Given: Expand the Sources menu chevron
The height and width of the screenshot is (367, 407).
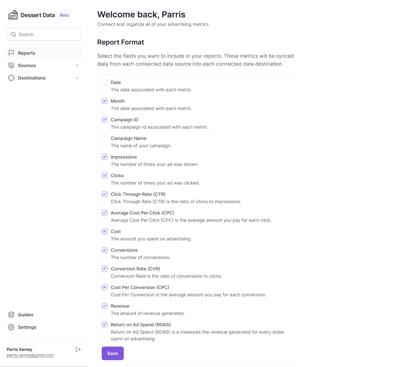Looking at the screenshot, I should click(x=77, y=65).
